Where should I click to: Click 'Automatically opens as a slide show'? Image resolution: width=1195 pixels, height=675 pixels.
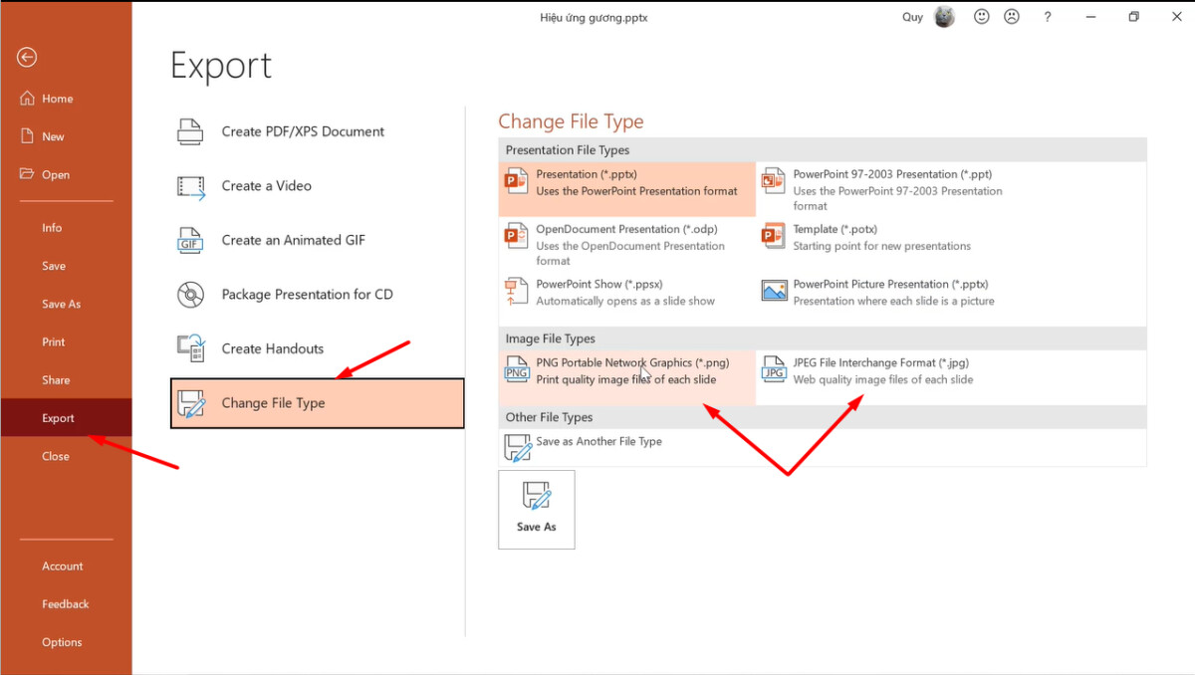point(625,301)
